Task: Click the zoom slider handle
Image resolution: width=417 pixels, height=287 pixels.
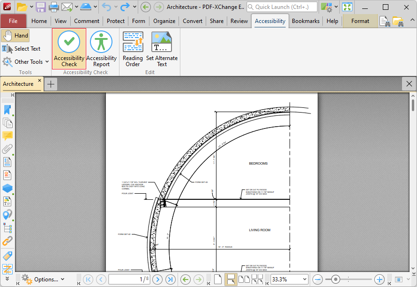Action: pos(335,279)
